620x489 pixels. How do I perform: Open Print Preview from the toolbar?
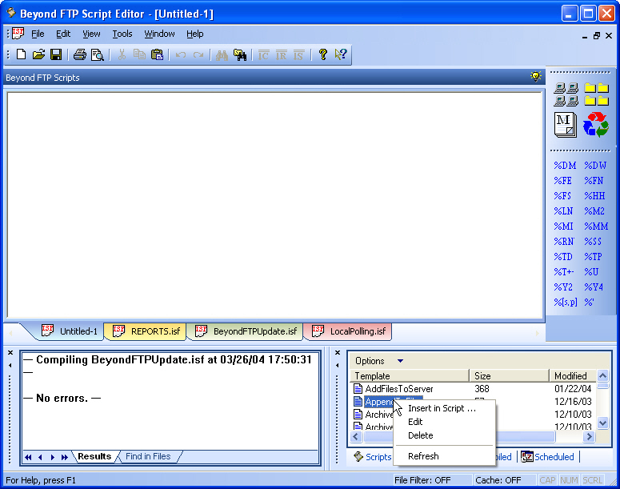pyautogui.click(x=98, y=54)
